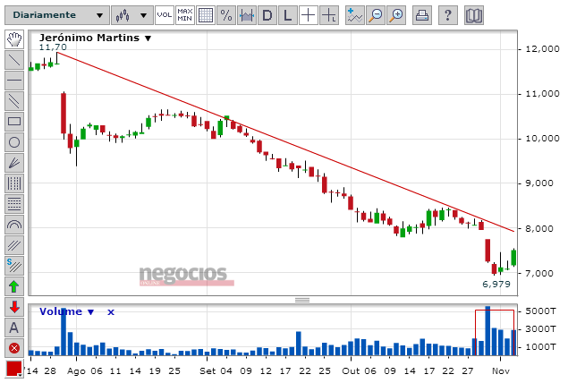Open the candlestick chart type dropdown
This screenshot has height=383, width=568.
(x=131, y=15)
